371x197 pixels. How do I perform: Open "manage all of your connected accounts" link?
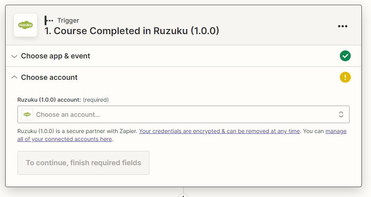[x=65, y=139]
